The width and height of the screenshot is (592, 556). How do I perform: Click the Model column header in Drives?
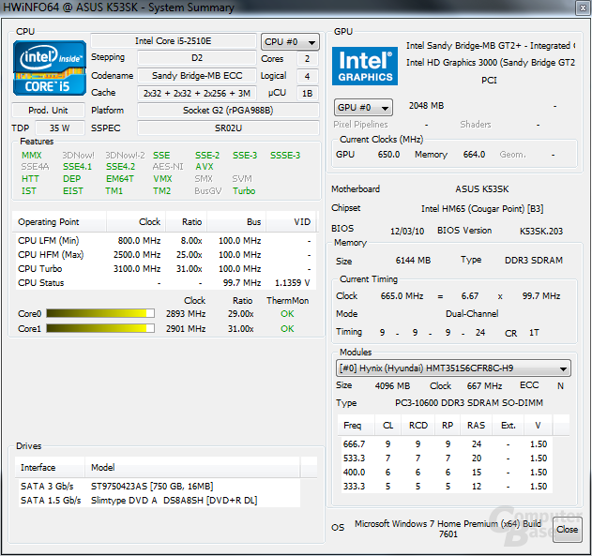[192, 468]
